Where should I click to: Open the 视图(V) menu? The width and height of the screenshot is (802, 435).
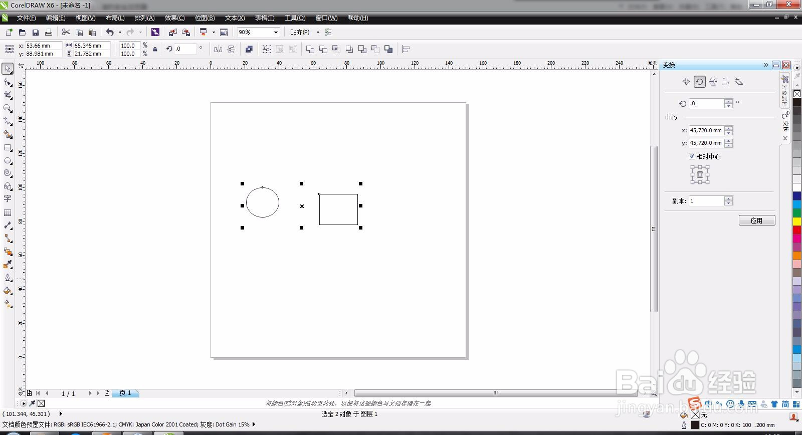pyautogui.click(x=85, y=18)
